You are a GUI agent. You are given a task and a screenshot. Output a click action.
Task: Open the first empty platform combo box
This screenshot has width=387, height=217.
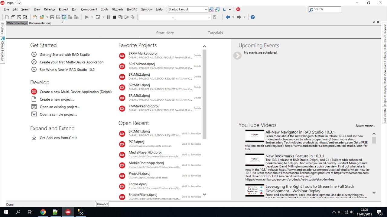tap(157, 17)
